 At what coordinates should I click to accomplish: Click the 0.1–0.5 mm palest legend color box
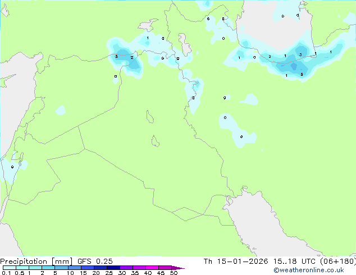pyautogui.click(x=10, y=268)
